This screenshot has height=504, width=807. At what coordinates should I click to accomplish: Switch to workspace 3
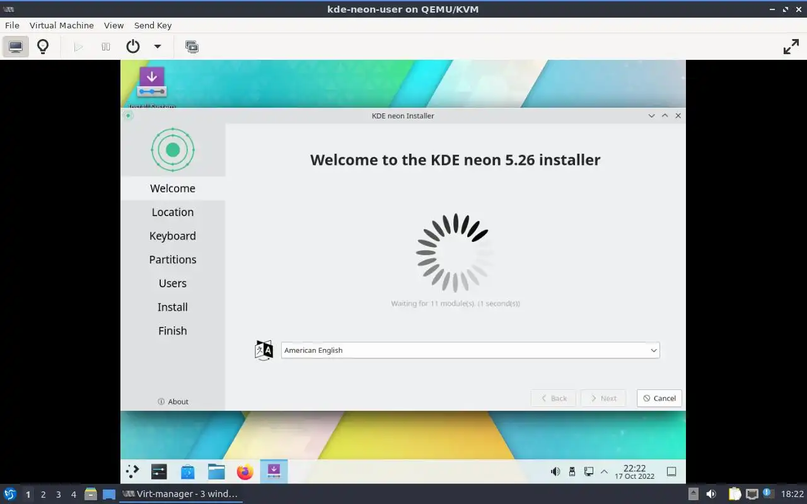click(58, 495)
